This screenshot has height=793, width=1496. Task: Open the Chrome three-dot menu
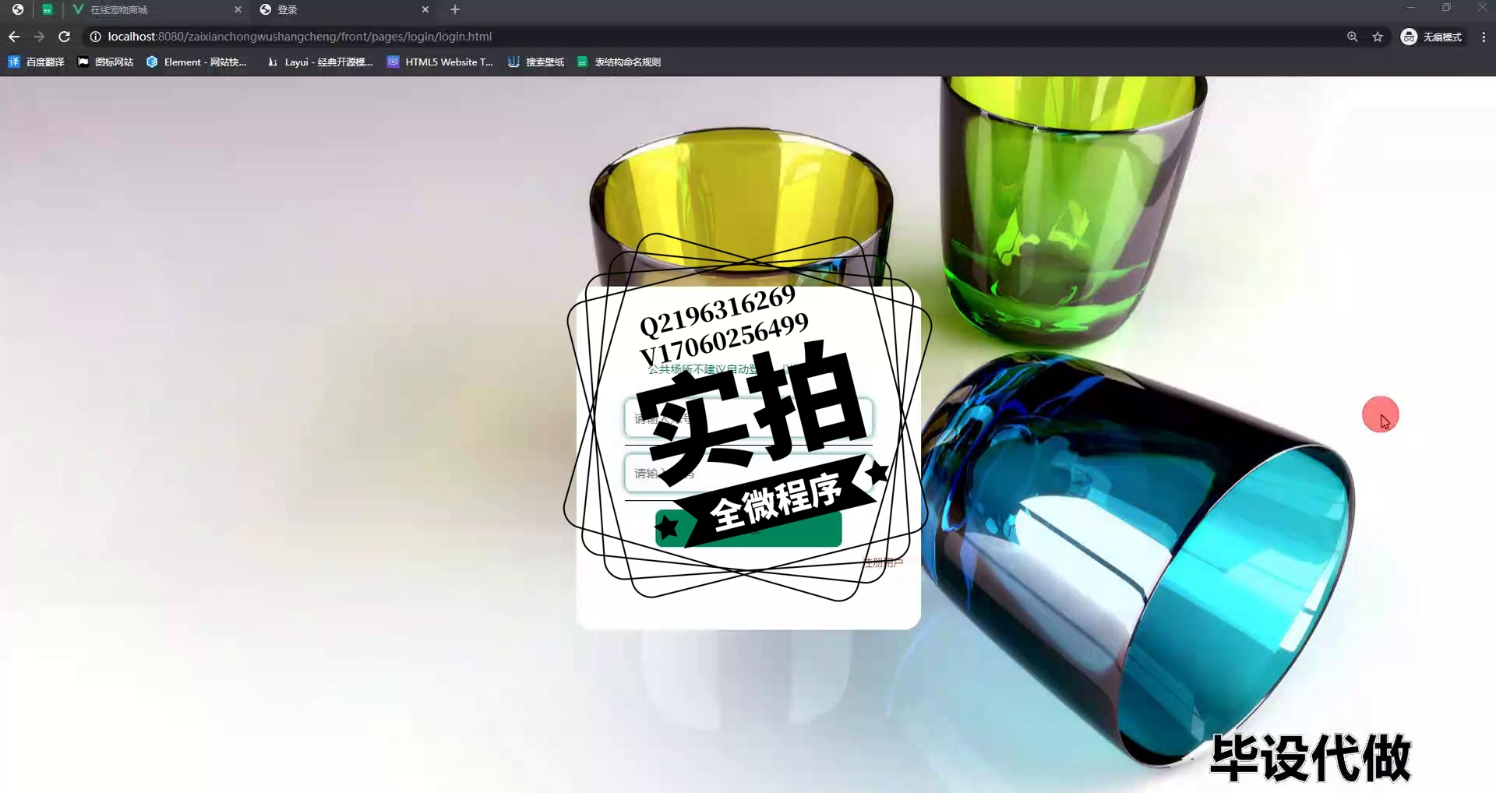click(1484, 37)
